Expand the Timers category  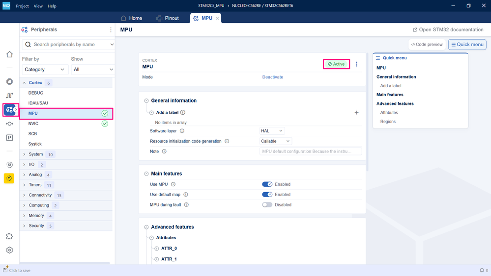click(x=24, y=185)
